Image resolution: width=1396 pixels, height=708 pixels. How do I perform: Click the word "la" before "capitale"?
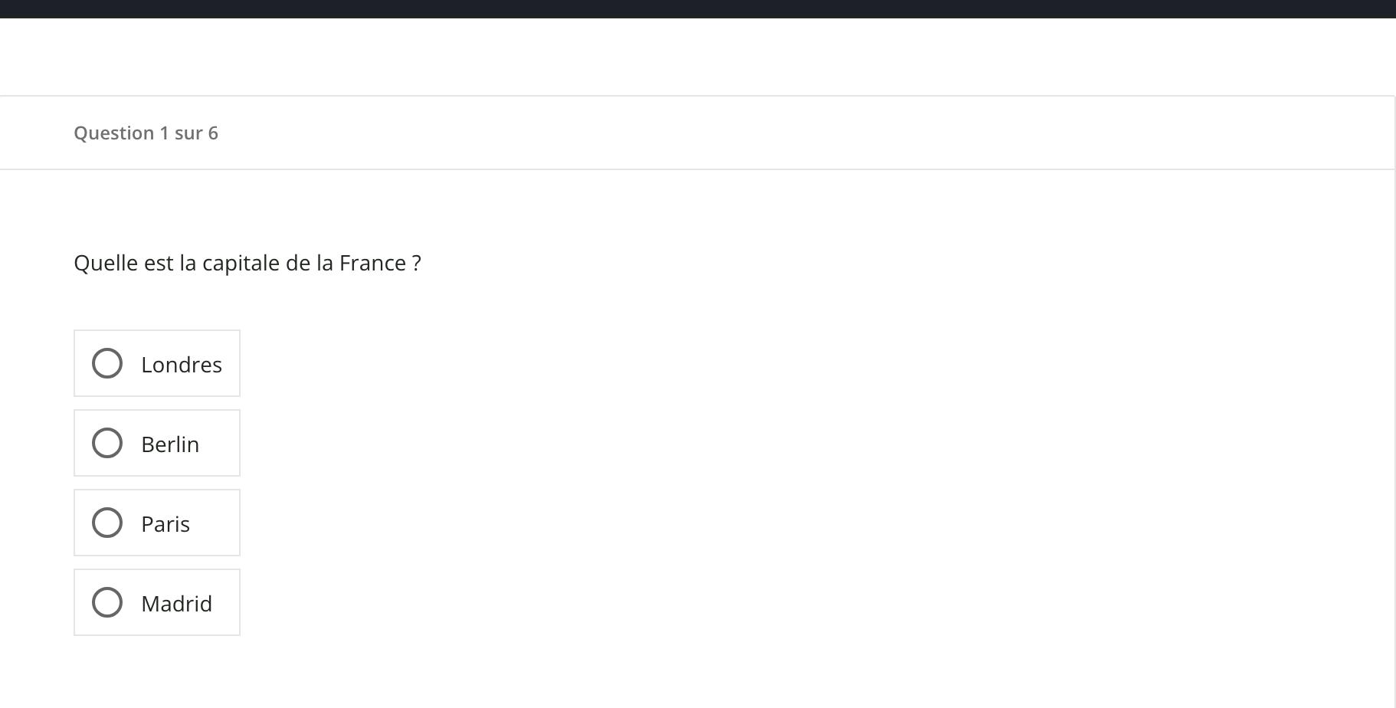188,264
